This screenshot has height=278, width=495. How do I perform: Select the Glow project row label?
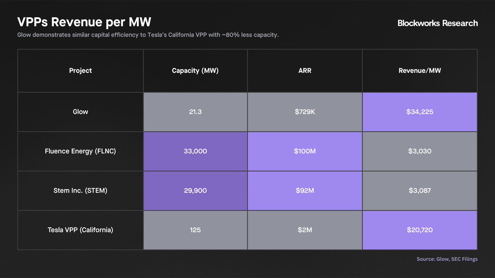tap(80, 112)
